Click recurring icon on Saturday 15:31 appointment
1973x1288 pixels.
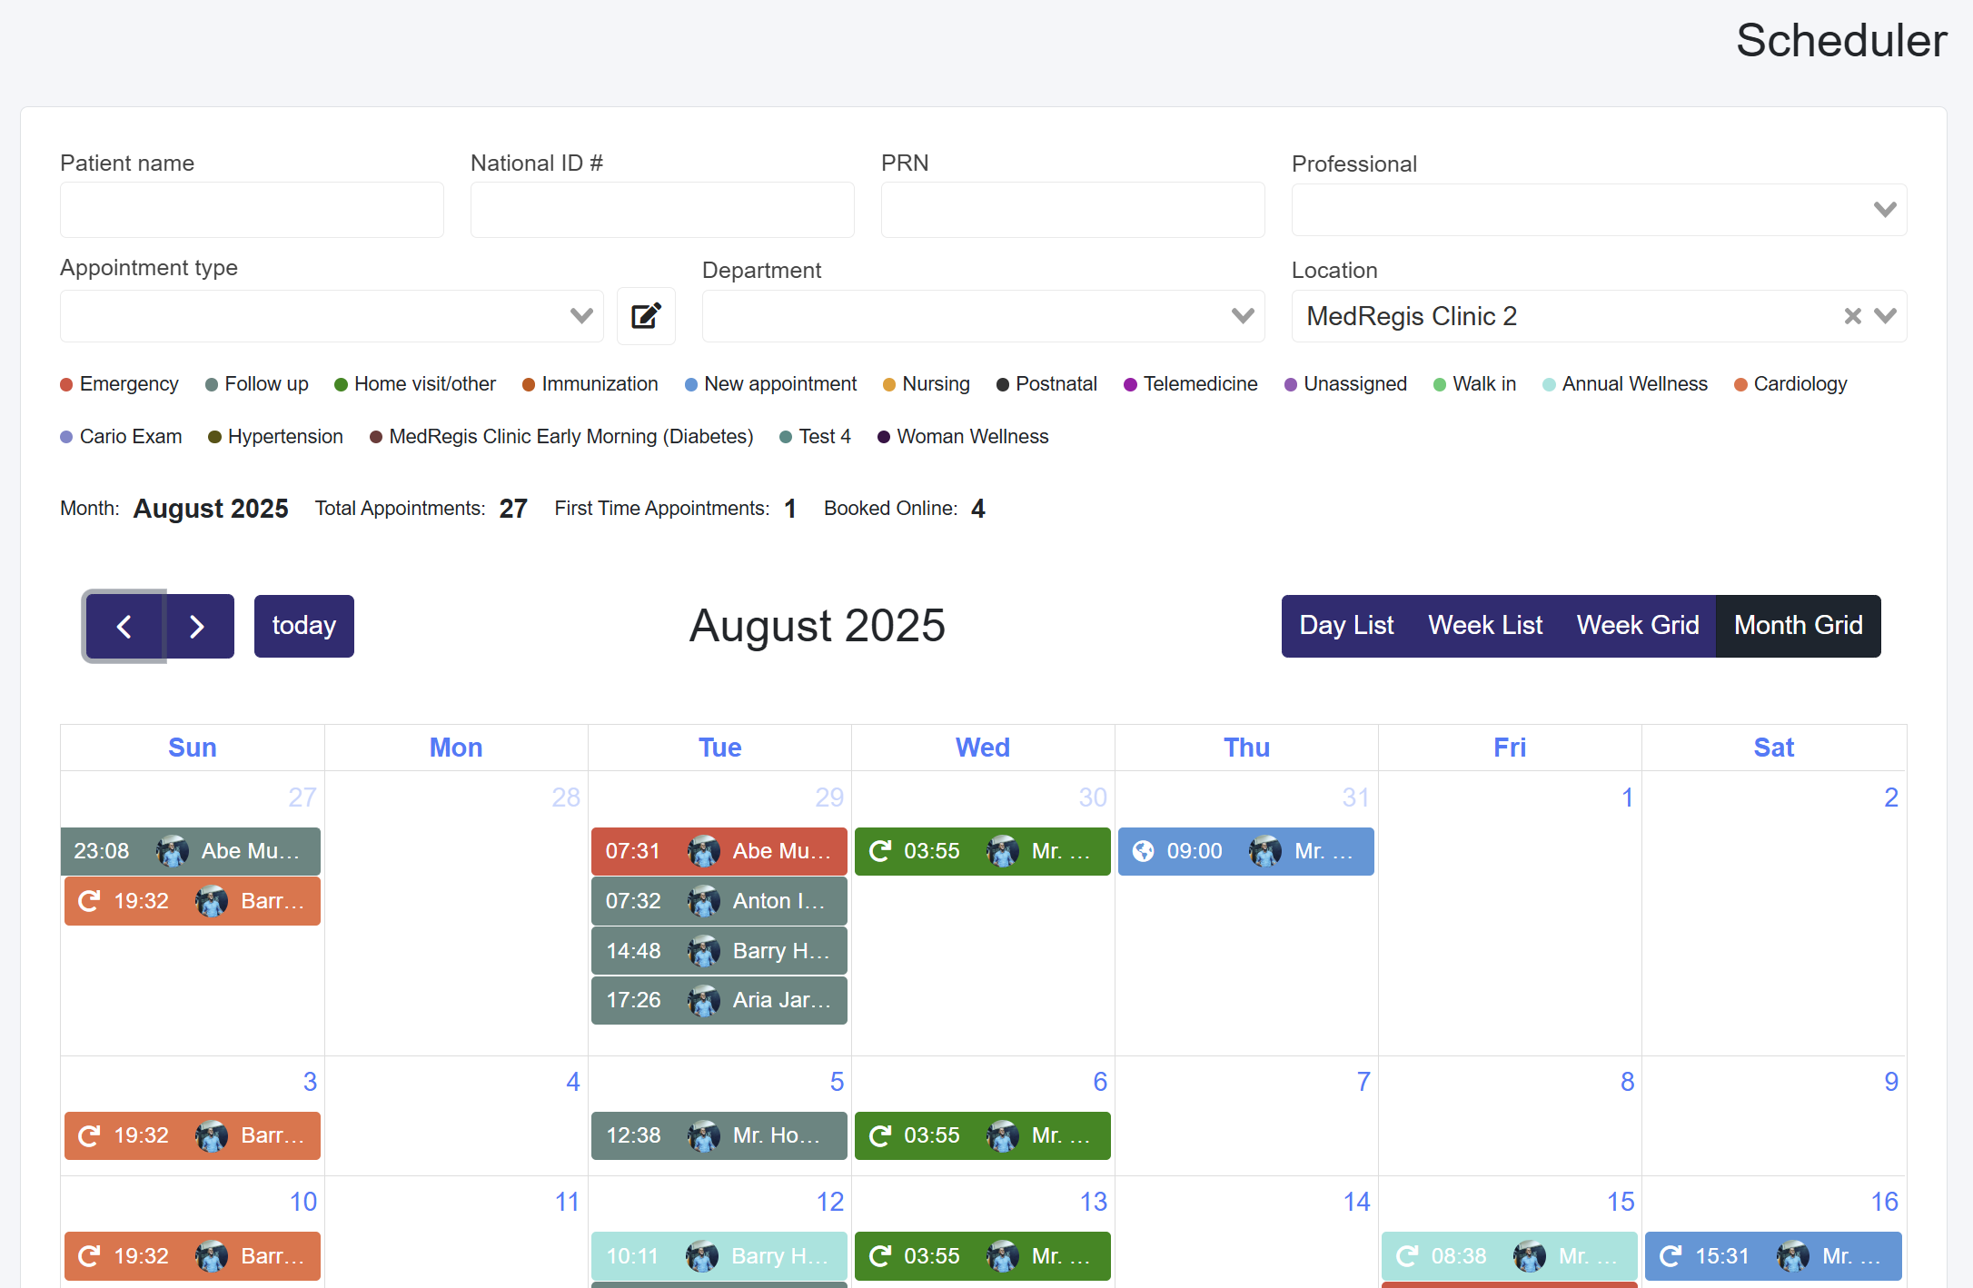(x=1670, y=1256)
